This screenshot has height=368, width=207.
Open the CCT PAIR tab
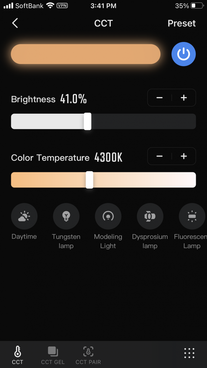click(x=88, y=355)
